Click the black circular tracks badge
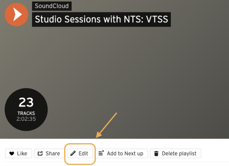This screenshot has width=229, height=166. (x=26, y=109)
